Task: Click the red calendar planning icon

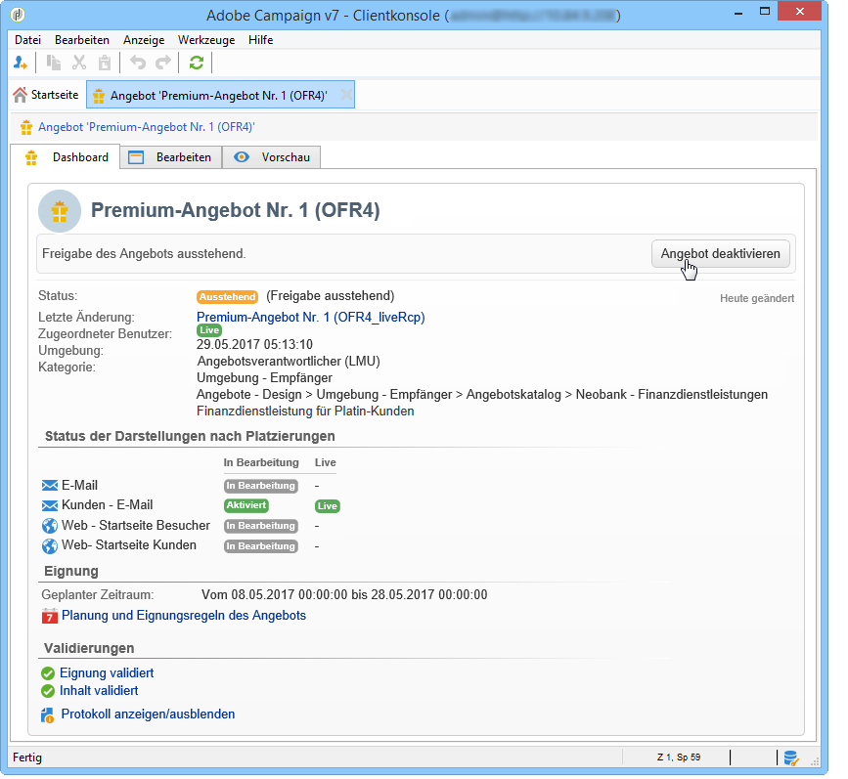Action: (x=50, y=616)
